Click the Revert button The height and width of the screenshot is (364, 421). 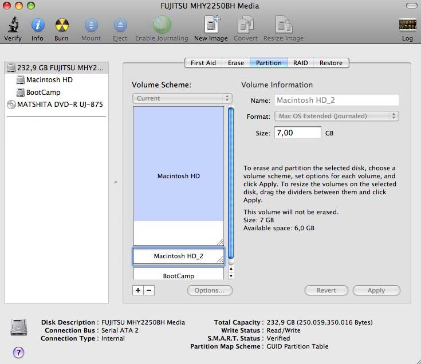pos(326,290)
